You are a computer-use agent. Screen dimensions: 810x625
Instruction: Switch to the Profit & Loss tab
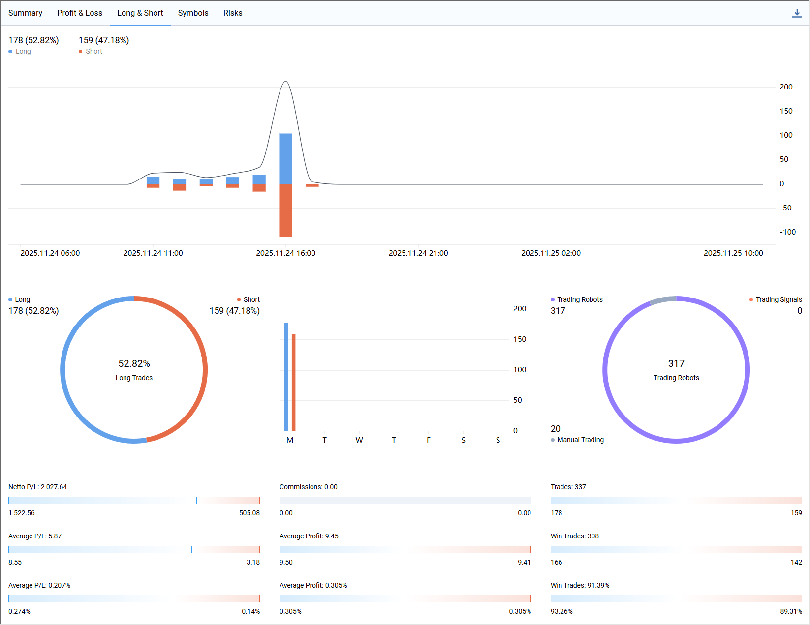click(80, 13)
